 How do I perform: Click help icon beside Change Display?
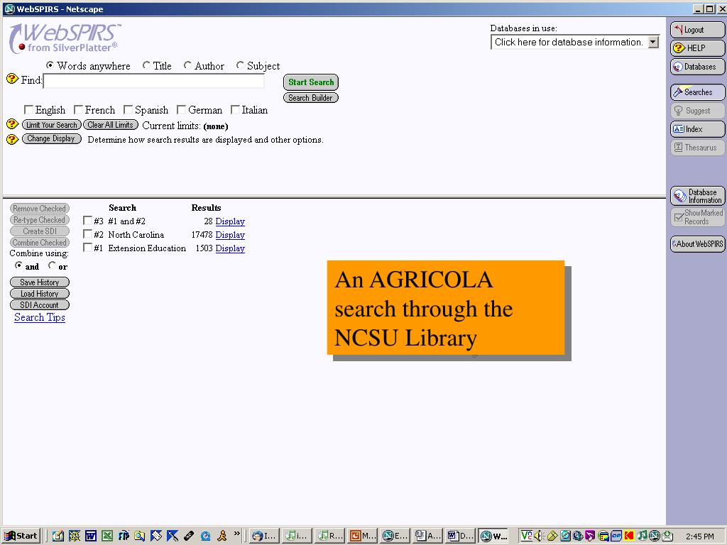[13, 138]
